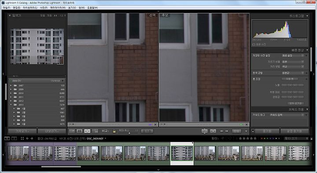Viewport: 317px width, 173px height.
Task: Open the Treatment dropdown
Action: coord(292,66)
